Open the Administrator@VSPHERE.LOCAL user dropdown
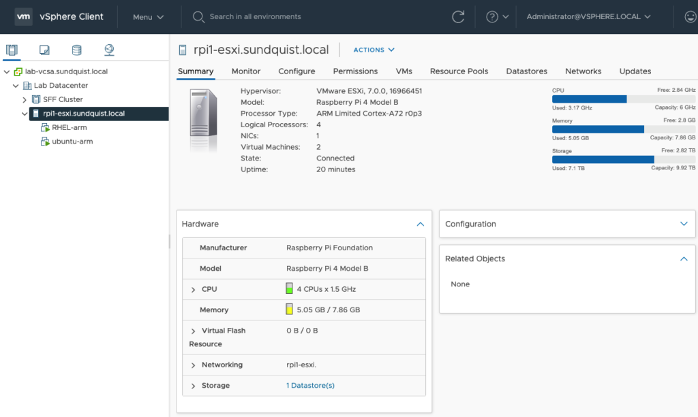Image resolution: width=698 pixels, height=417 pixels. click(x=588, y=17)
